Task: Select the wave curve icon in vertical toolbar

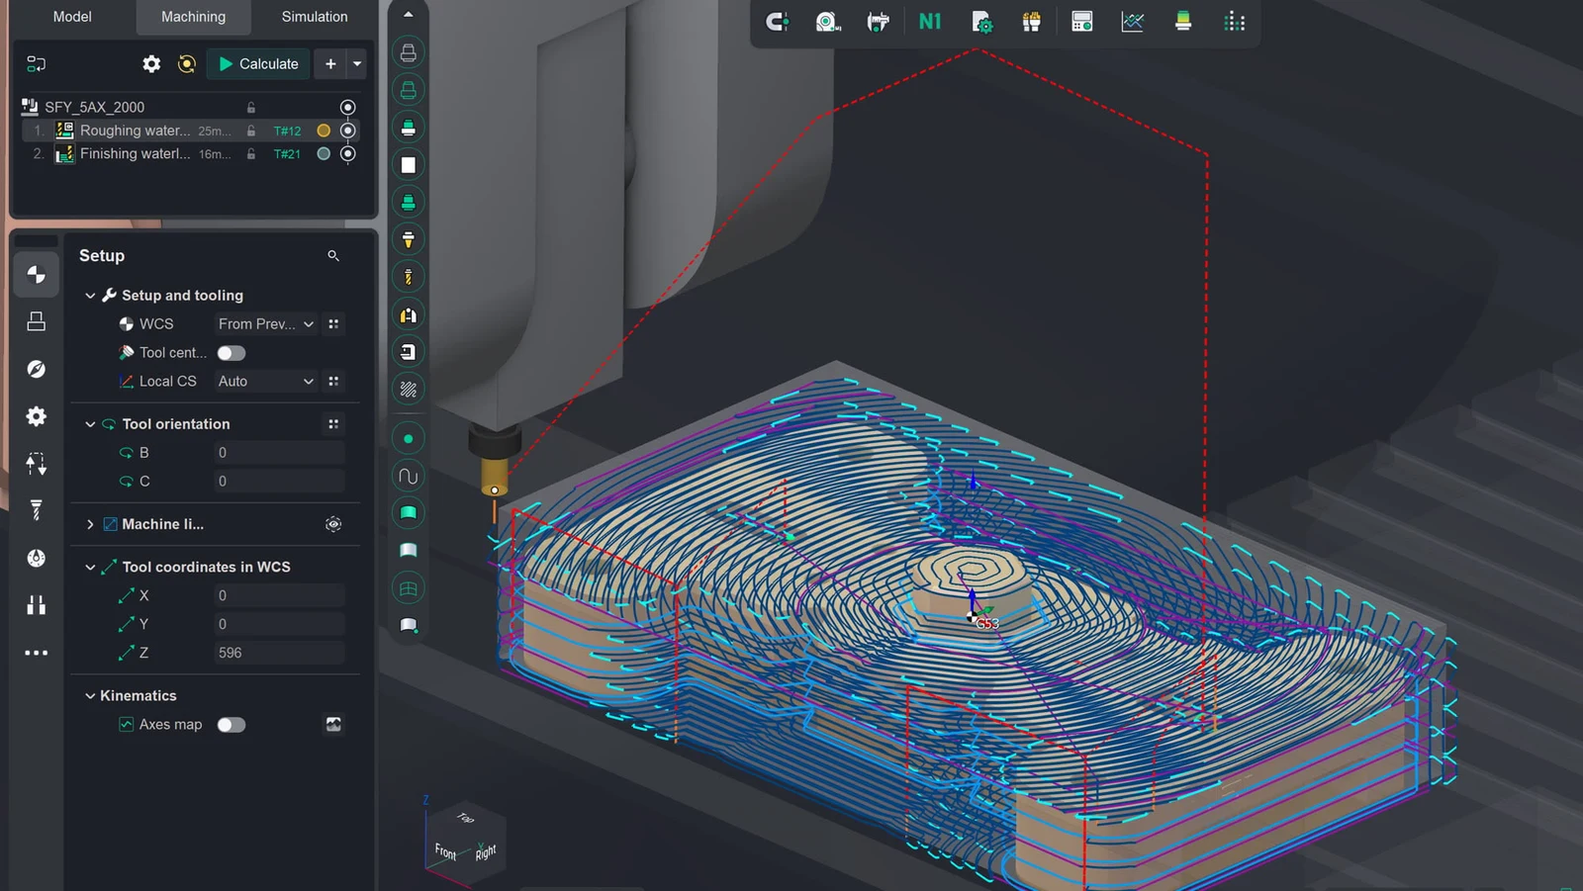Action: (x=408, y=476)
